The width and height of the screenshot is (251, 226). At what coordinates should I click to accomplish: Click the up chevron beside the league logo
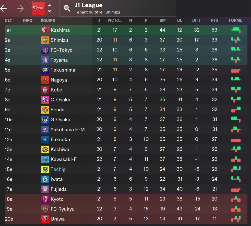pos(50,6)
